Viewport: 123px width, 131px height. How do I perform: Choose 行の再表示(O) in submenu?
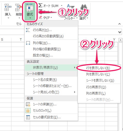point(99,87)
